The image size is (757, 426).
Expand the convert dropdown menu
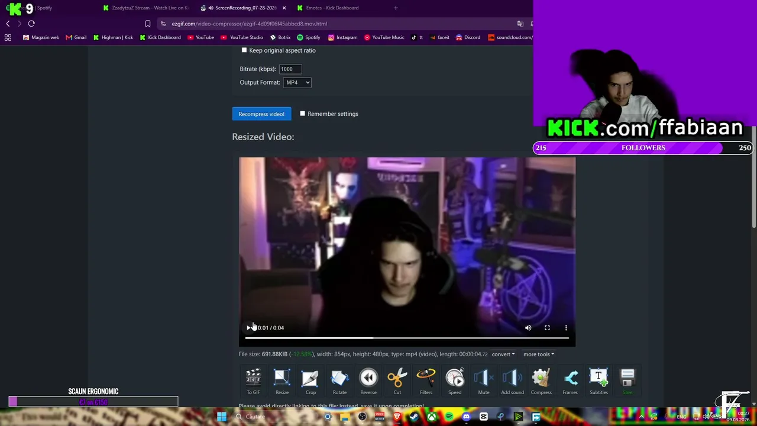point(503,354)
